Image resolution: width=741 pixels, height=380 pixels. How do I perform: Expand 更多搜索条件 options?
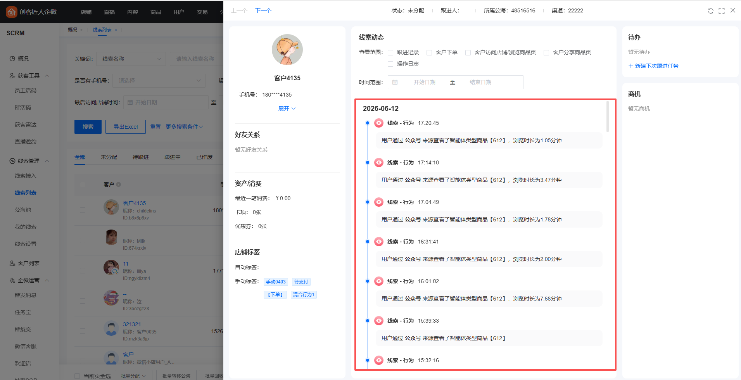coord(184,127)
